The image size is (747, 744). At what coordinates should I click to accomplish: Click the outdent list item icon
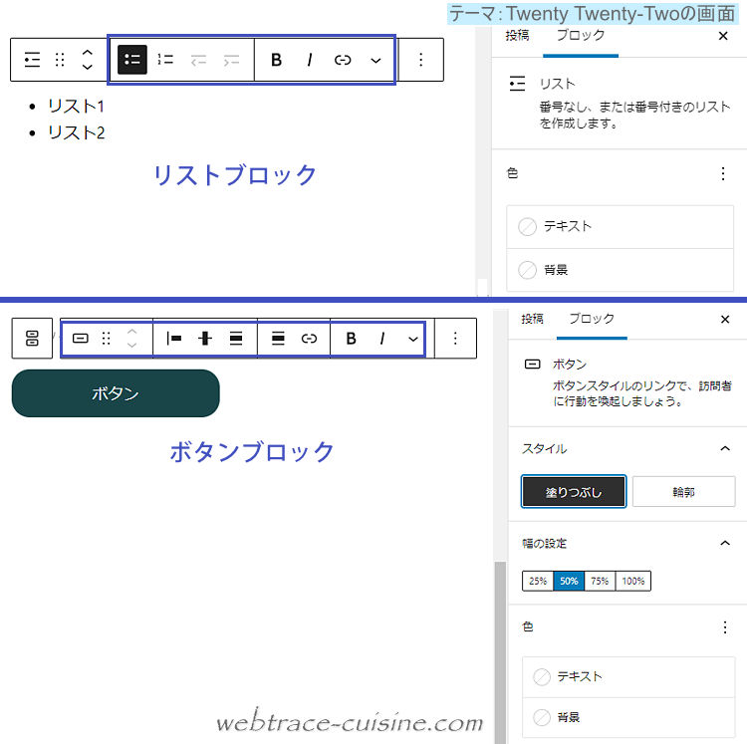198,60
